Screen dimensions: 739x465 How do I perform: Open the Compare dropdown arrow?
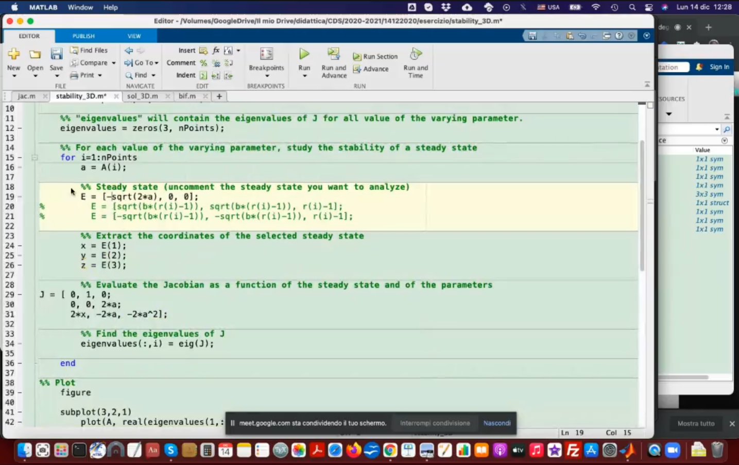(x=113, y=63)
